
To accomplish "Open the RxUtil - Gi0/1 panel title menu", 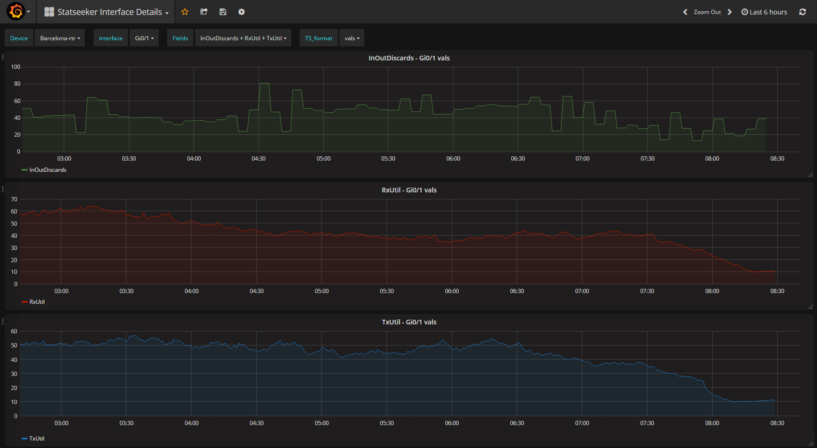I will (409, 190).
